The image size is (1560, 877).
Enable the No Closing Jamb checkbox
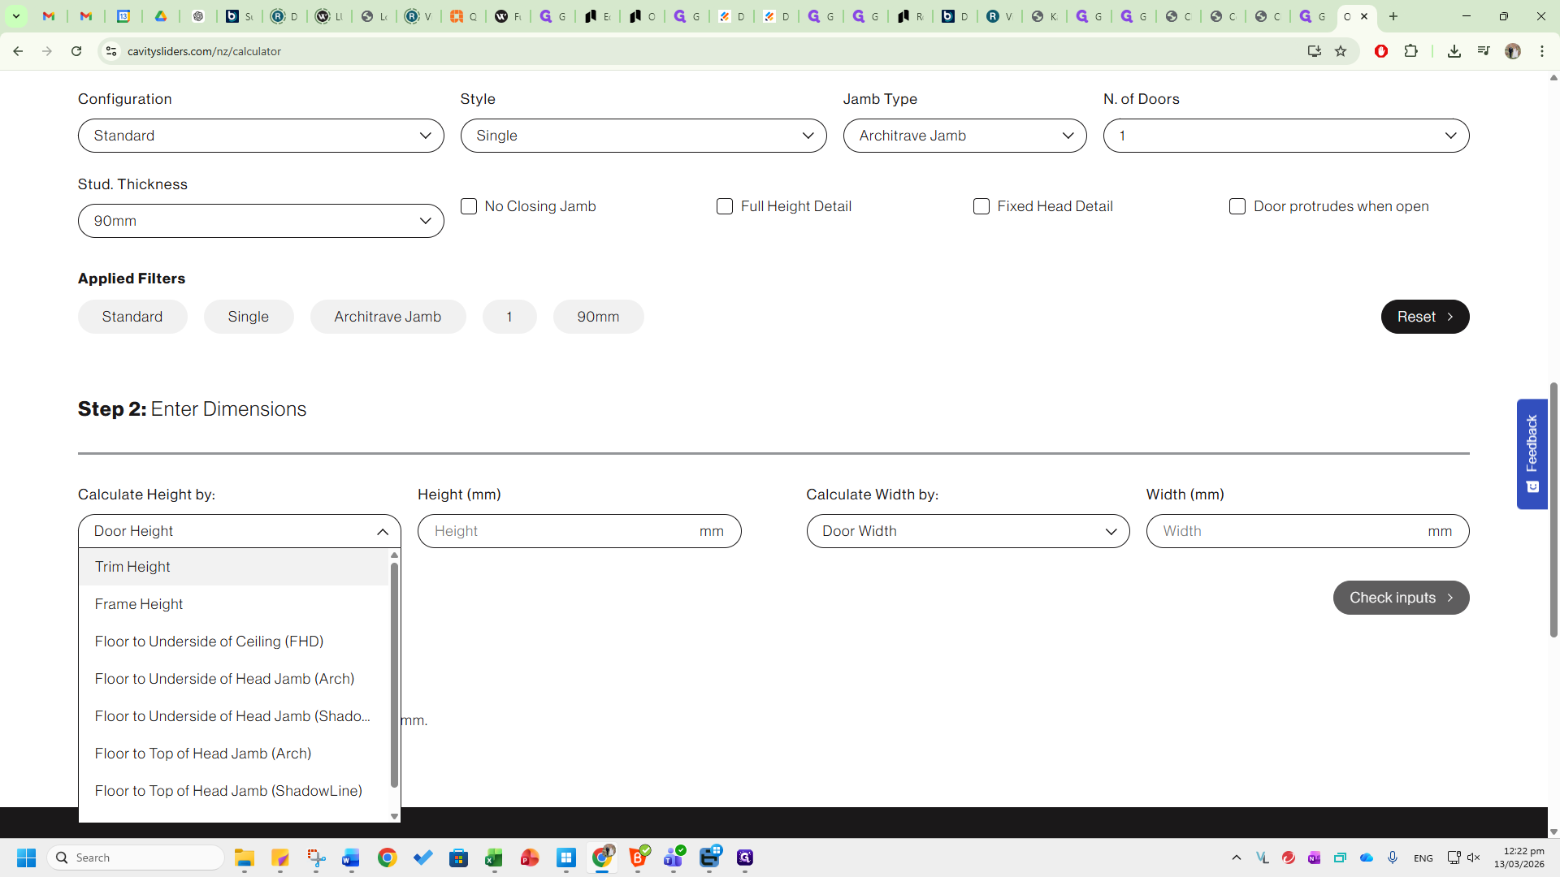(469, 206)
